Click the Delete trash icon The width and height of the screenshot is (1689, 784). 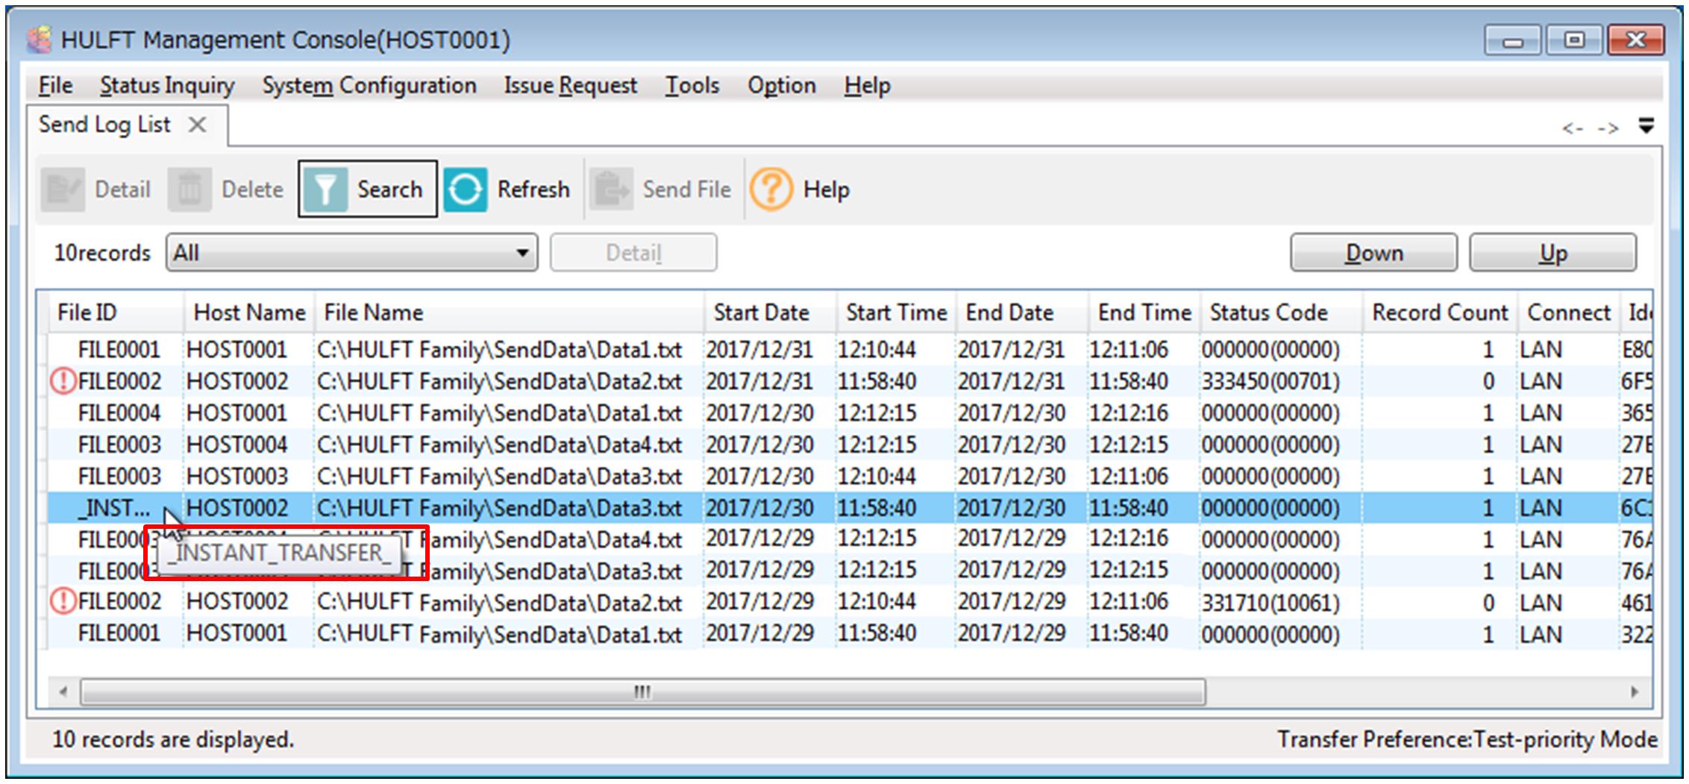point(189,189)
